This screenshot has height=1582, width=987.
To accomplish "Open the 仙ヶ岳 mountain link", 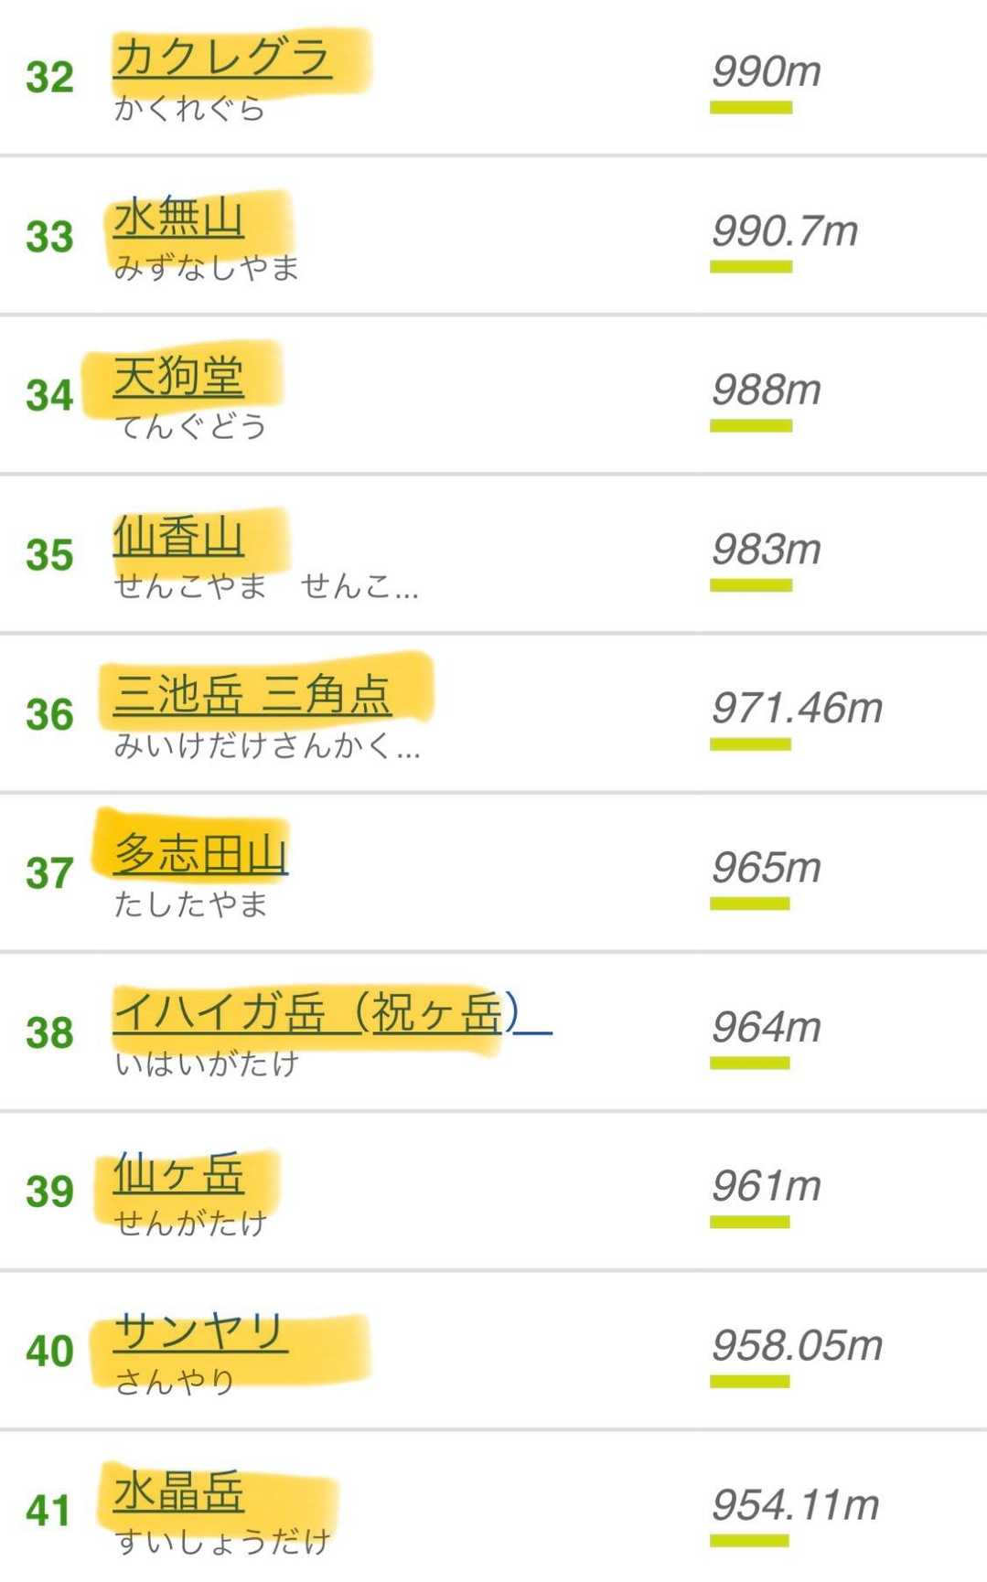I will (178, 1173).
